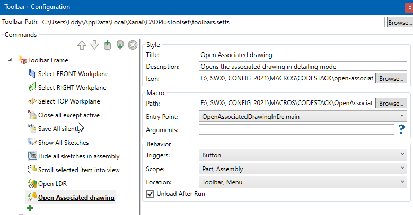
Task: Click the Select FRONT Workplane icon
Action: click(x=32, y=74)
